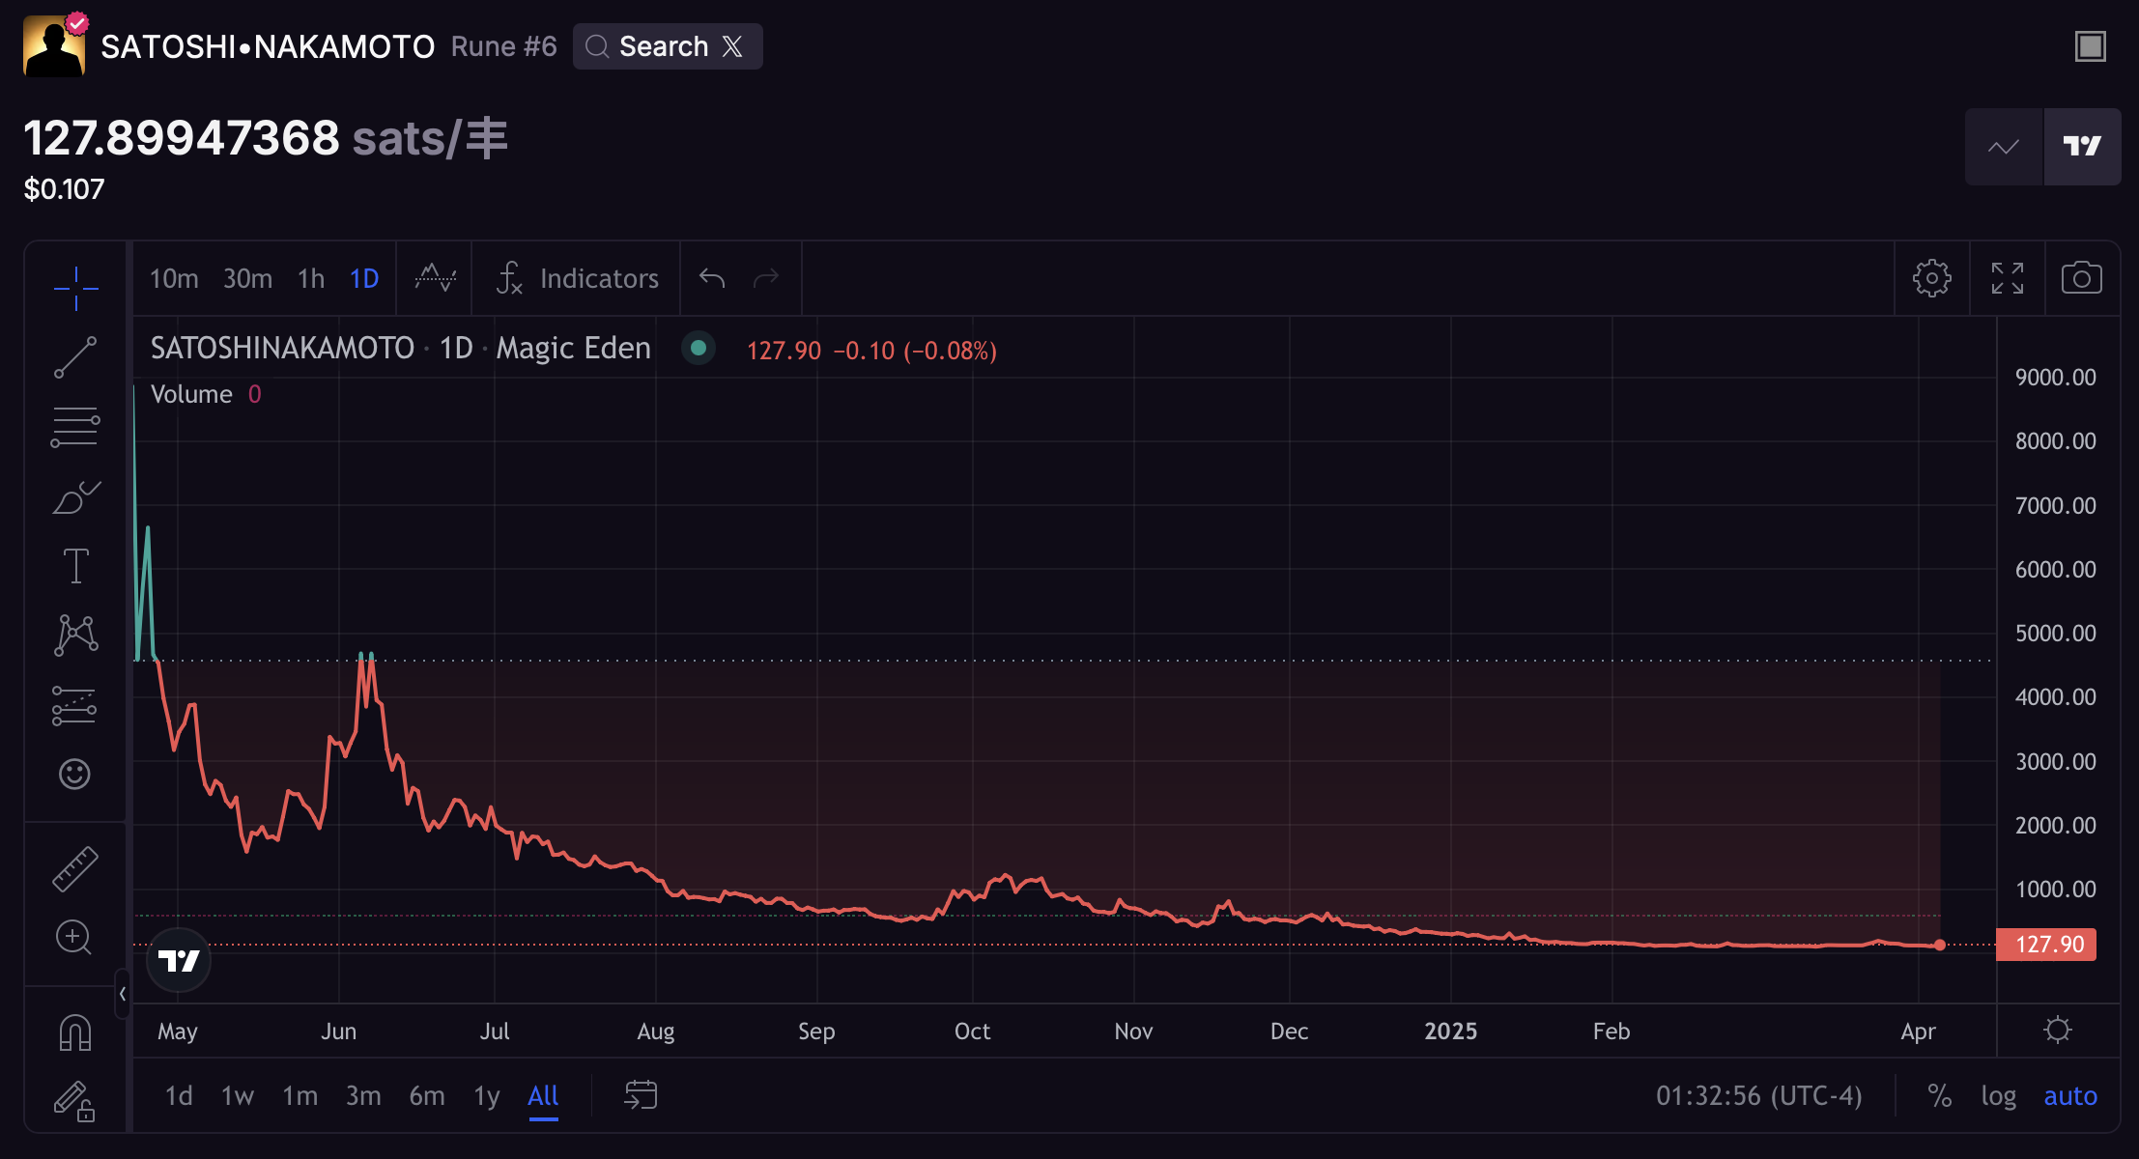Undo the last chart action
The width and height of the screenshot is (2139, 1159).
(x=712, y=278)
